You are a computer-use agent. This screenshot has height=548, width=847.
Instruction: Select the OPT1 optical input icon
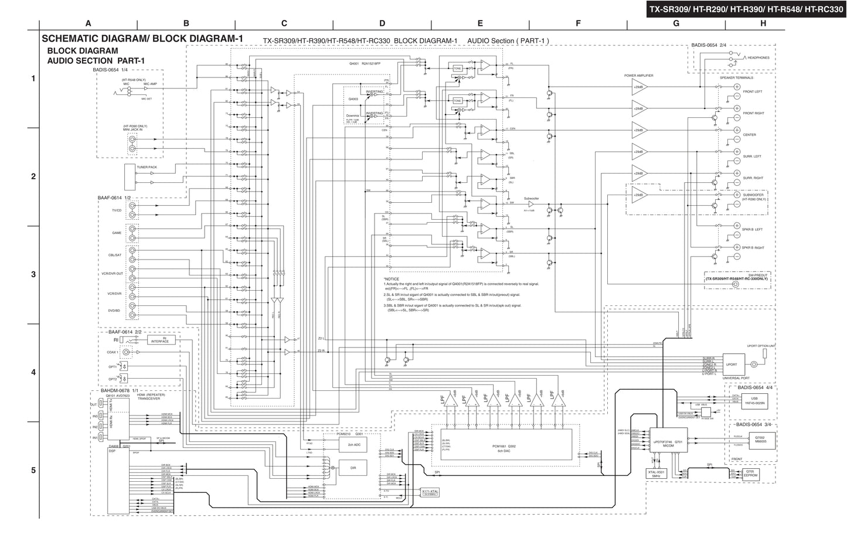pyautogui.click(x=124, y=366)
